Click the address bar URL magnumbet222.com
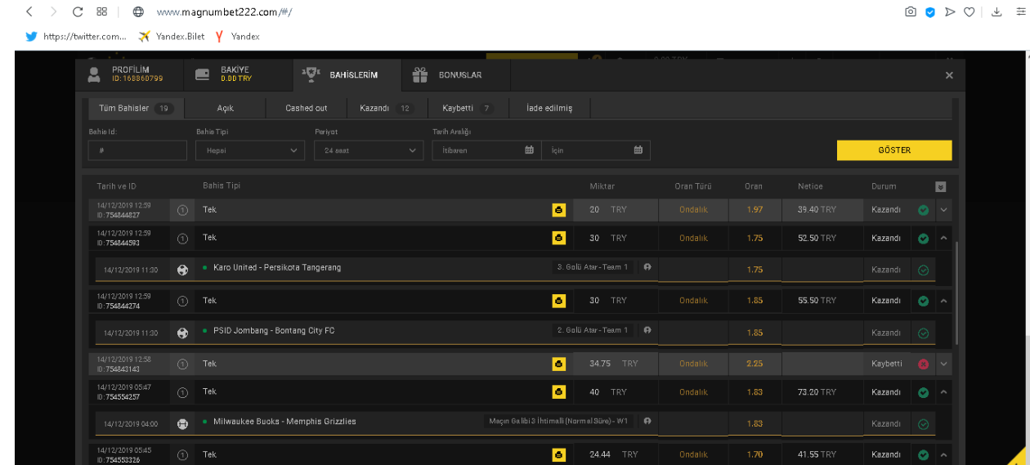The height and width of the screenshot is (465, 1030). point(224,12)
